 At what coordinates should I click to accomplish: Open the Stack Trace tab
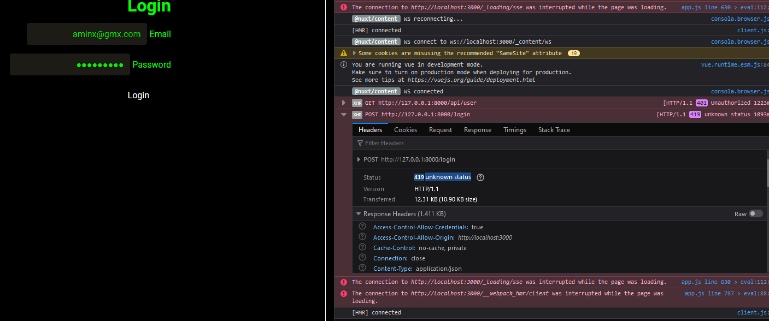554,129
